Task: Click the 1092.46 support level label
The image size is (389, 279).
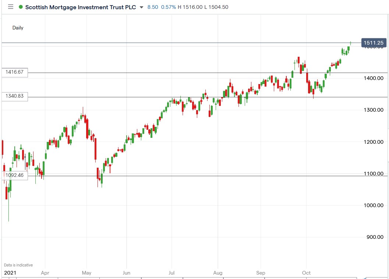Action: coord(15,175)
